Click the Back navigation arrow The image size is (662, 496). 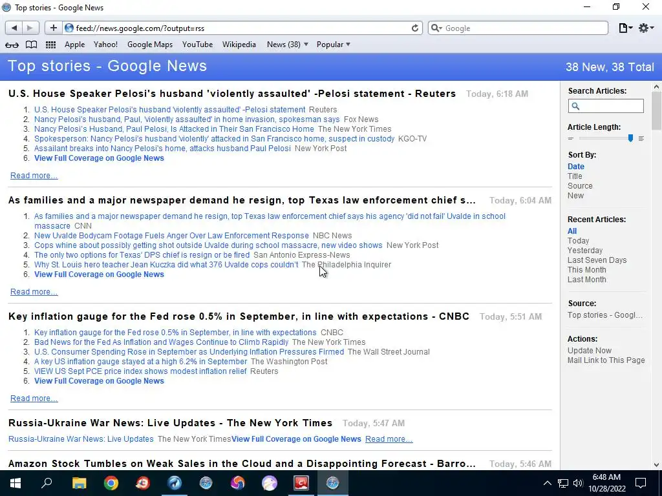(x=14, y=28)
